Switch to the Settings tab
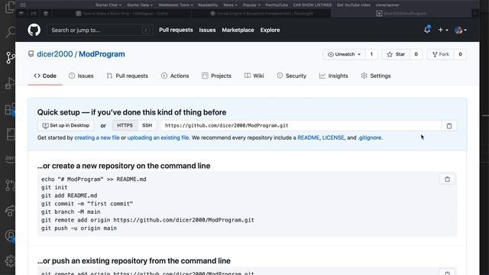This screenshot has width=489, height=275. point(376,76)
